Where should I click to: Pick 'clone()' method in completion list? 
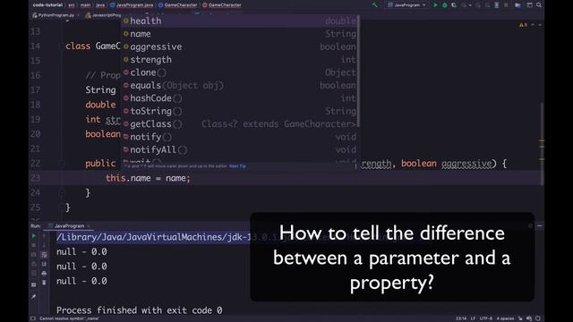point(240,72)
